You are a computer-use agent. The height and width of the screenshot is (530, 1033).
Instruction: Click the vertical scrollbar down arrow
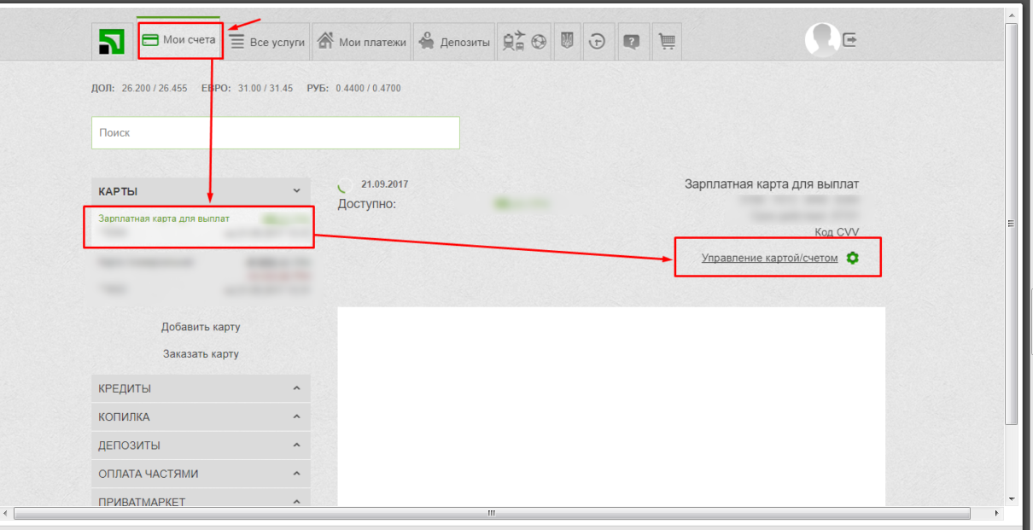point(1012,498)
